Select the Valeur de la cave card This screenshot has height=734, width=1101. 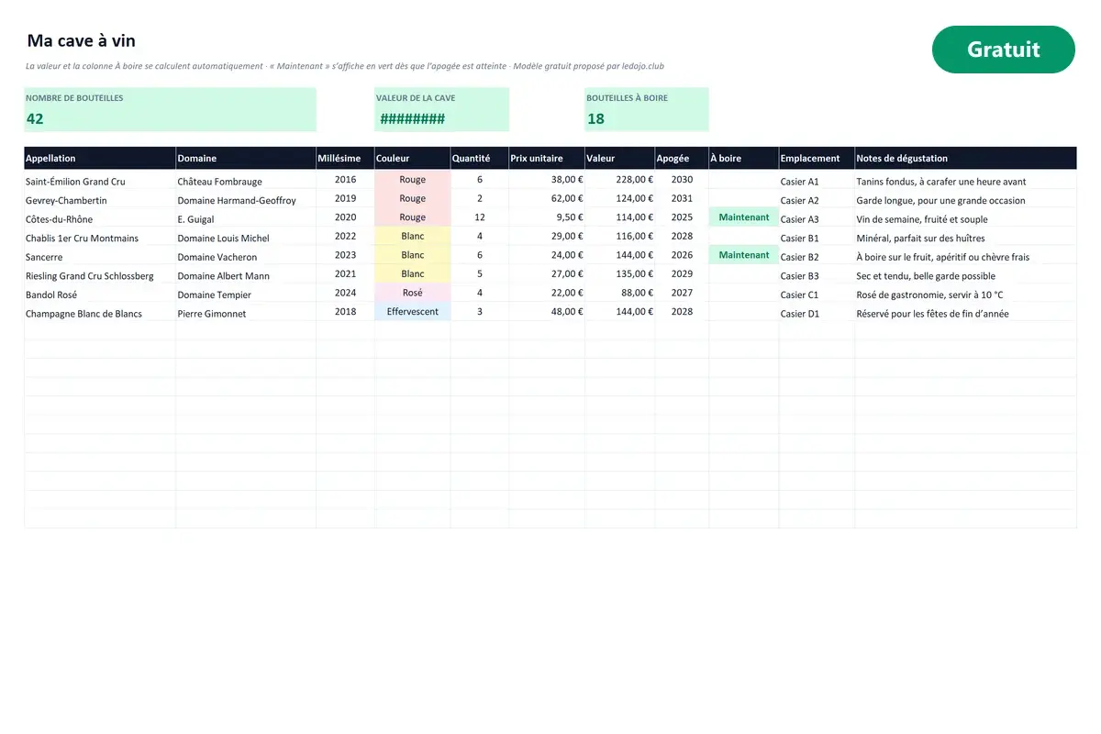tap(441, 109)
